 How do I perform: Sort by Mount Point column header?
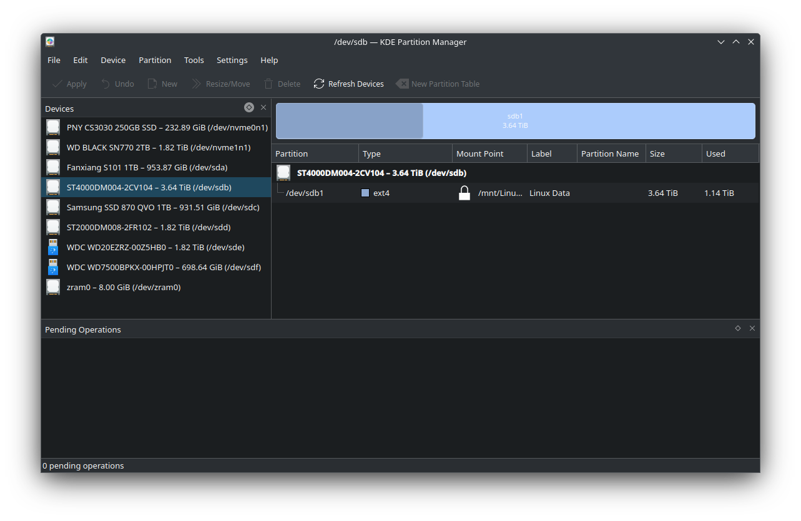click(x=490, y=153)
